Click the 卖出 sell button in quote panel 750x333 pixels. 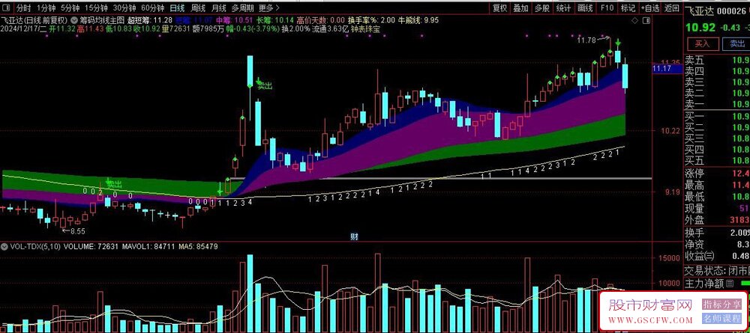click(736, 44)
